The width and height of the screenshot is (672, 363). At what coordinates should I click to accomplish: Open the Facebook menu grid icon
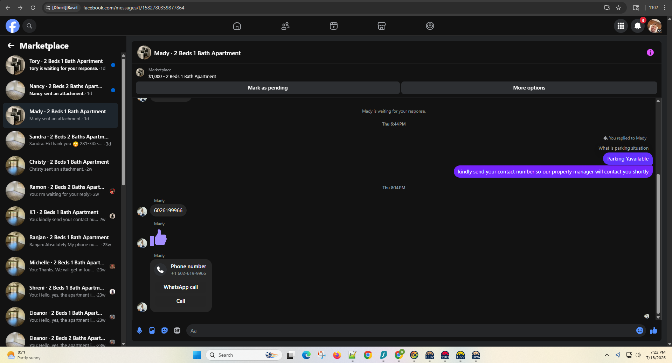(621, 26)
